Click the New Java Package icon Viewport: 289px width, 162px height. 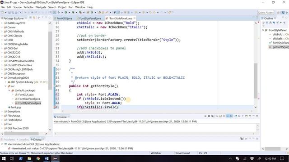click(x=88, y=13)
